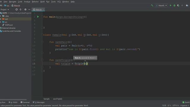Open the VCS menu

point(59,2)
